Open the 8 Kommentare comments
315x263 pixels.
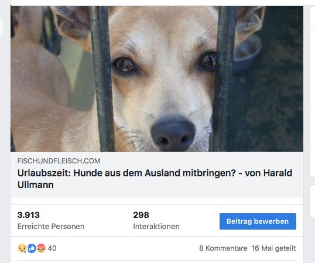pos(223,248)
